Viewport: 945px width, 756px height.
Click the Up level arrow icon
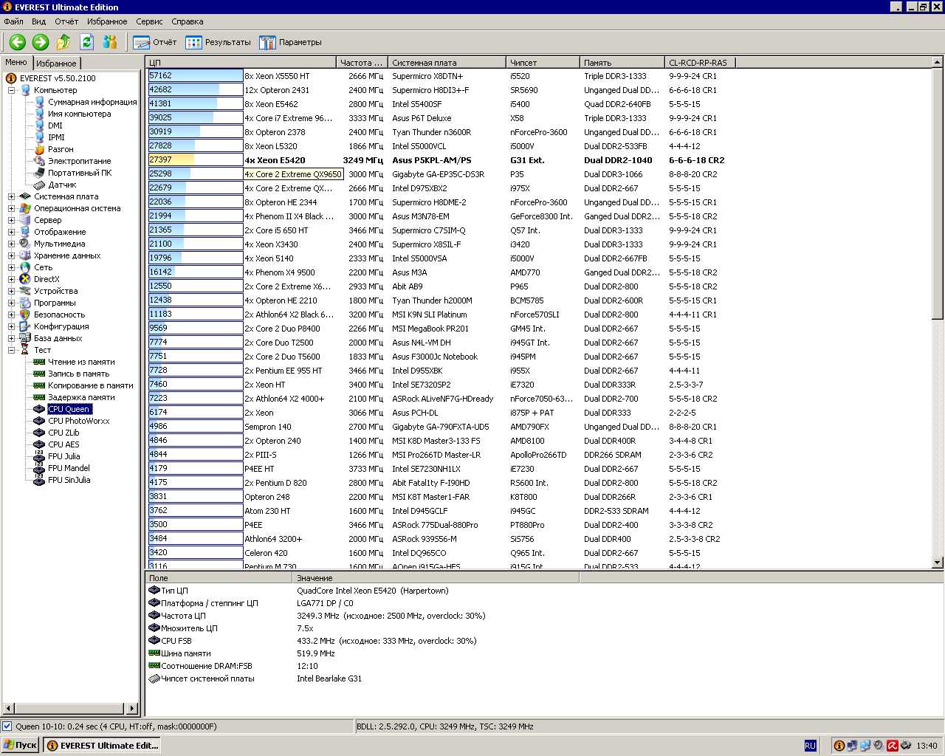coord(63,42)
